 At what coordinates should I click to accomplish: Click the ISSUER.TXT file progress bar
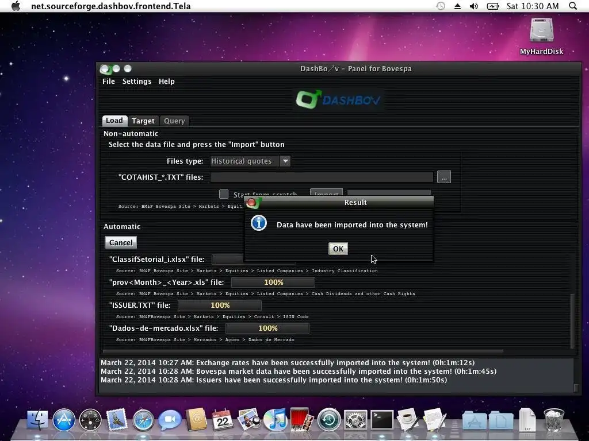pyautogui.click(x=220, y=305)
